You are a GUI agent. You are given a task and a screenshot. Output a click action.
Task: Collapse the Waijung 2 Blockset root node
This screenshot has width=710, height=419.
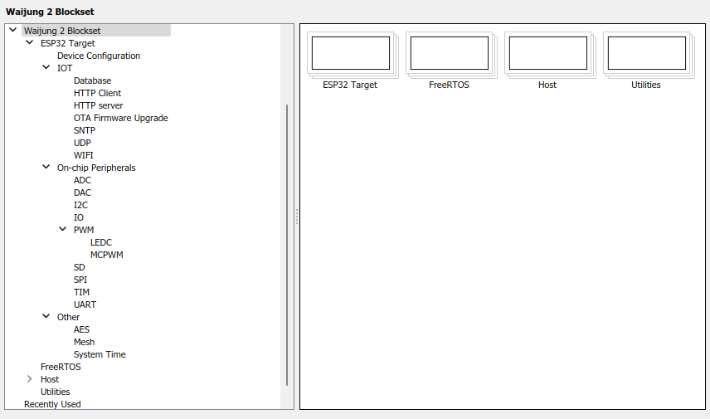(x=13, y=30)
